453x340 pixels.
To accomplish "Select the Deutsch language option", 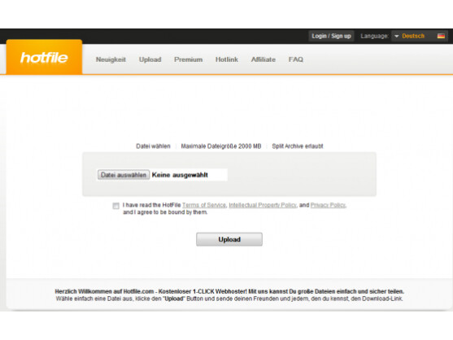I will tap(413, 36).
